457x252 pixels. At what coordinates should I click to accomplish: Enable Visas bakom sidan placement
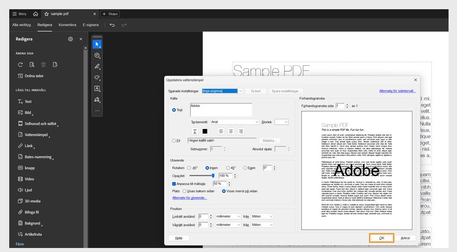point(184,191)
